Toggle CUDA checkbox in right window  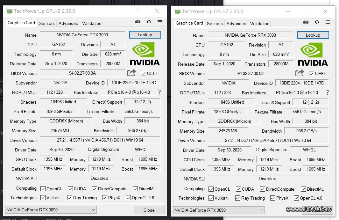238,189
